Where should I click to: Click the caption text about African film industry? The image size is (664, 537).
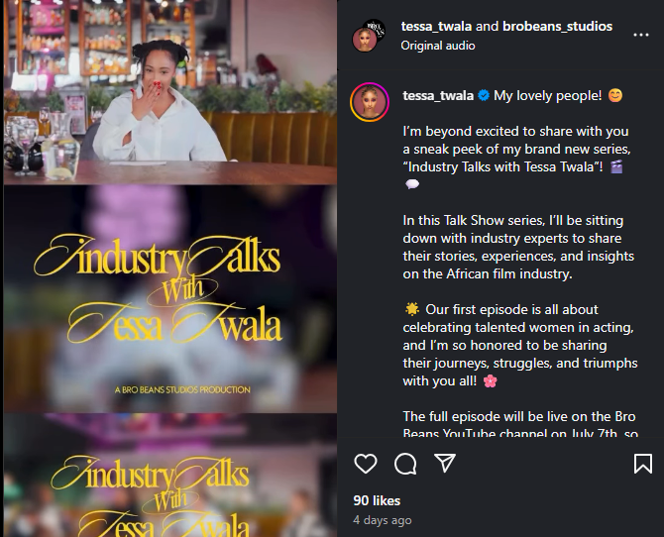tap(518, 247)
